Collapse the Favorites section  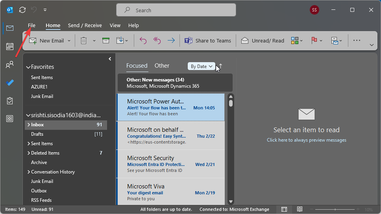pos(28,67)
